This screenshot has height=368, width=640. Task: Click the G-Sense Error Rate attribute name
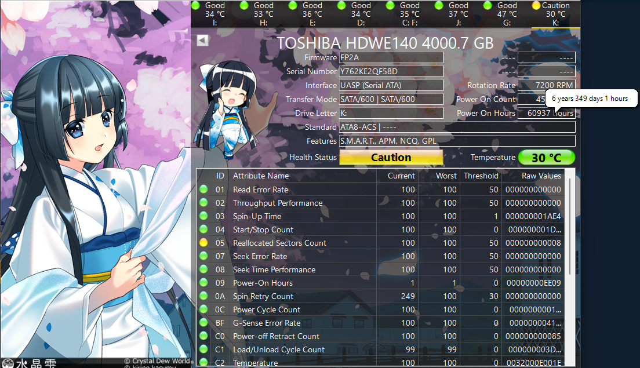[x=267, y=323]
